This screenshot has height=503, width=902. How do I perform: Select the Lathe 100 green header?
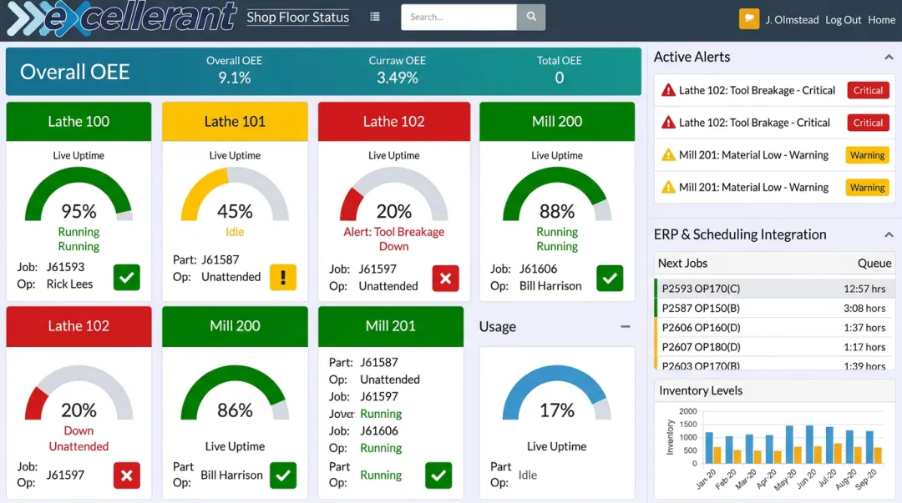click(79, 121)
